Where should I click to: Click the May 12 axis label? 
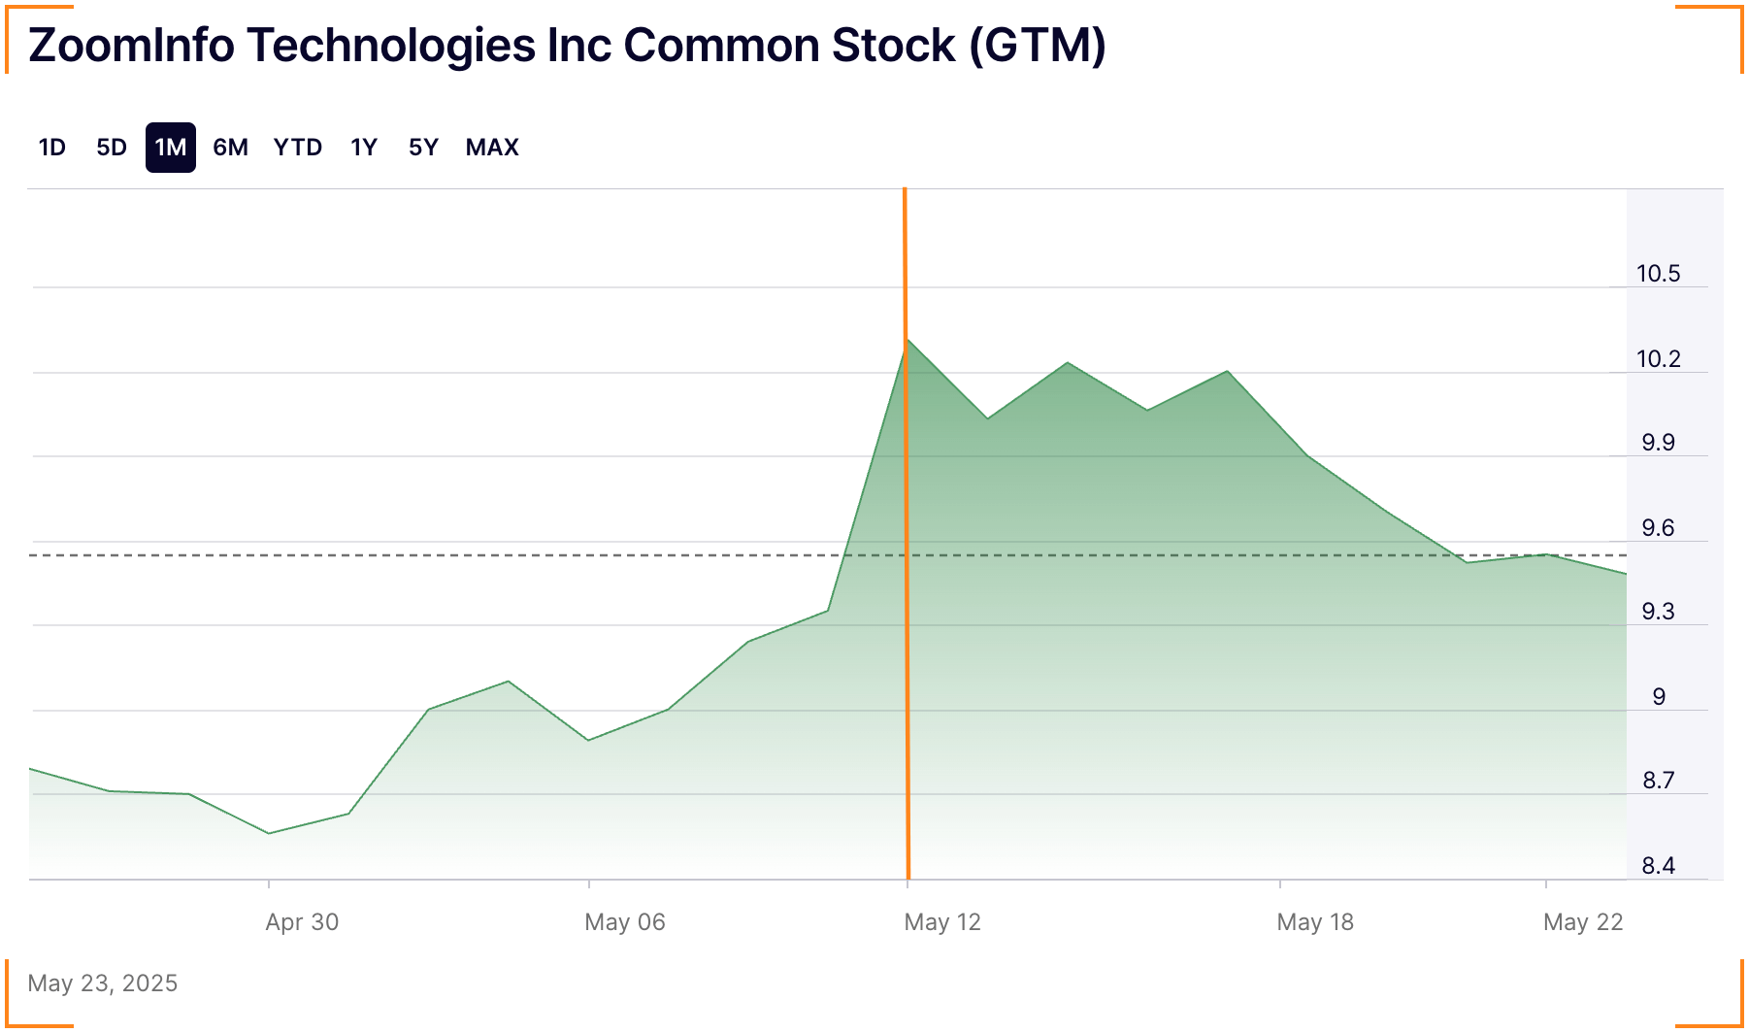[942, 921]
